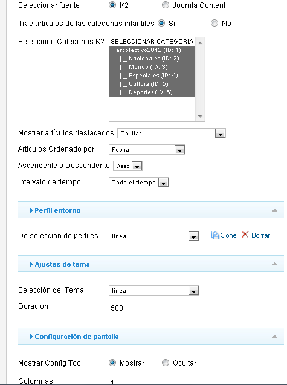Click the Ajustes de tema heading

point(62,264)
